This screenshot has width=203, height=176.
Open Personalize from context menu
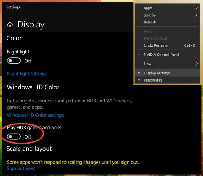point(167,80)
